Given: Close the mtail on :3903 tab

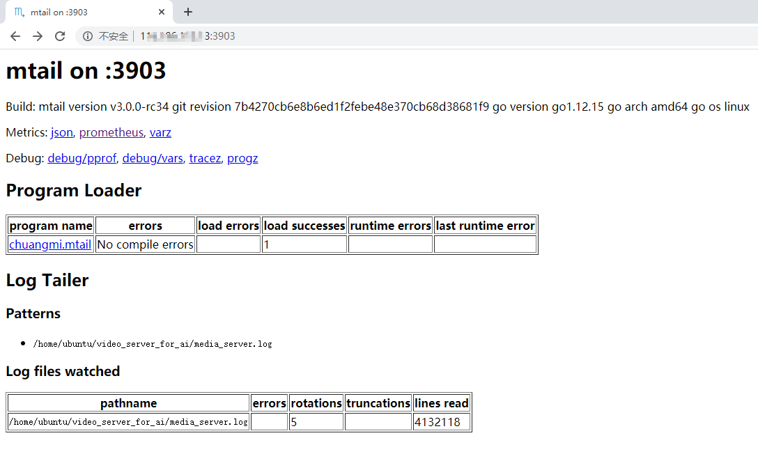Looking at the screenshot, I should 162,12.
